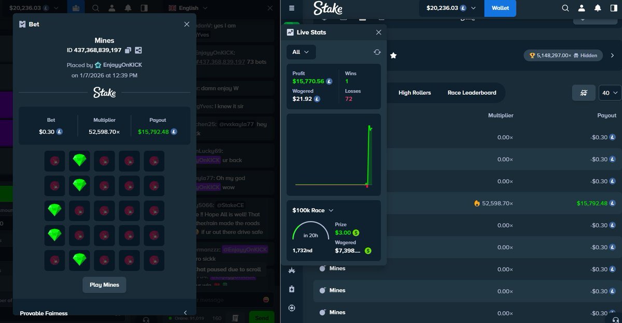
Task: Reset Live Stats with the refresh icon
Action: pyautogui.click(x=377, y=52)
